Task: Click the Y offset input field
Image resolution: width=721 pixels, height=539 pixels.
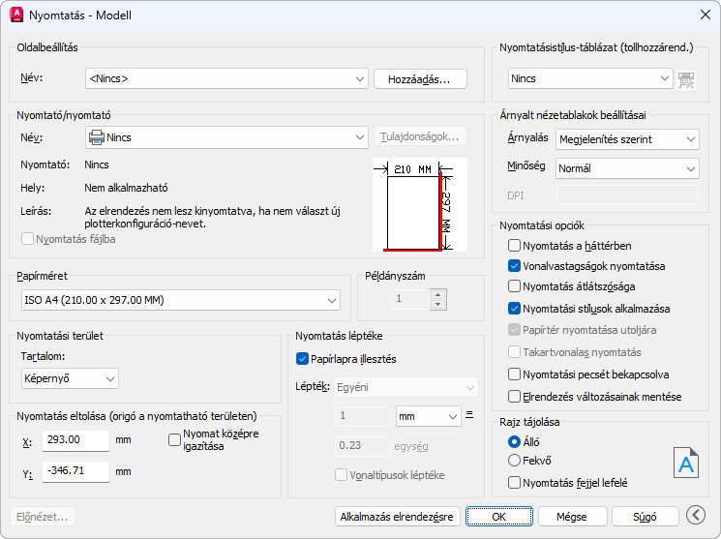Action: click(x=75, y=471)
